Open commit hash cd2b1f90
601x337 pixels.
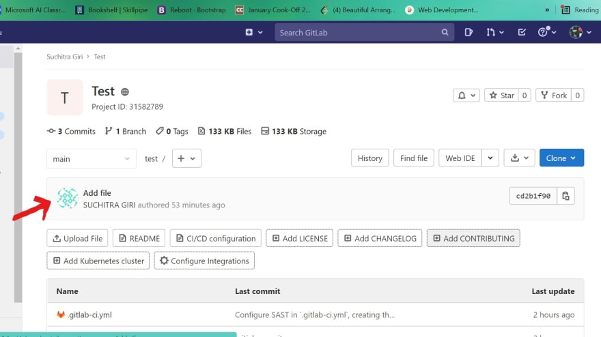[533, 196]
